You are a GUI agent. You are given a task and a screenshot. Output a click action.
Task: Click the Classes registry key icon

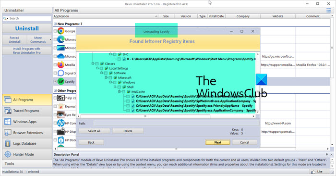click(102, 64)
